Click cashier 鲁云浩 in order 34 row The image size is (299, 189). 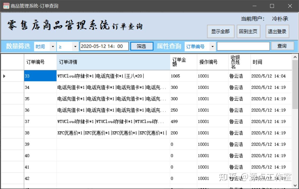[x=239, y=87]
